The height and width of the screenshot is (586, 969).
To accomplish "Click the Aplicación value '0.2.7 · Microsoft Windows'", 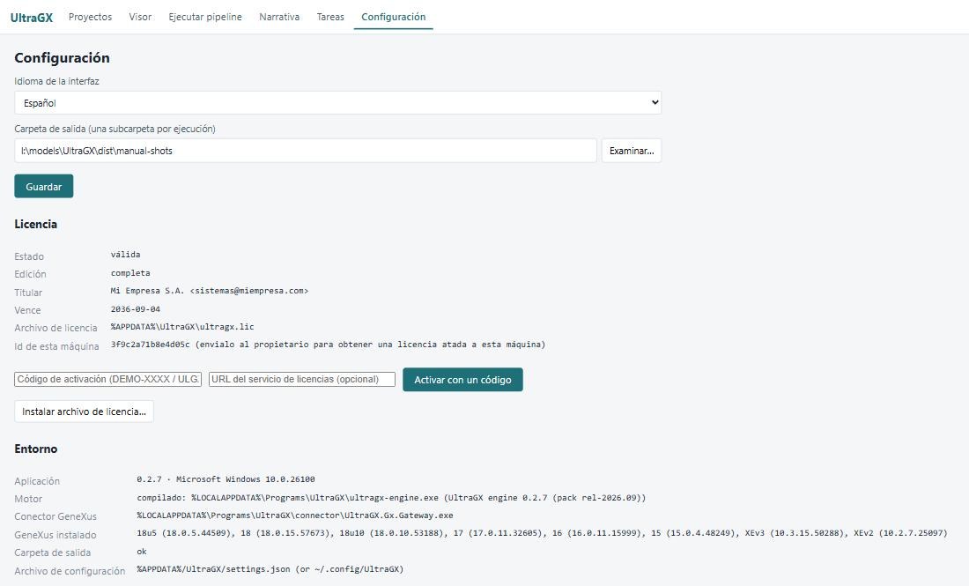I will tap(226, 479).
